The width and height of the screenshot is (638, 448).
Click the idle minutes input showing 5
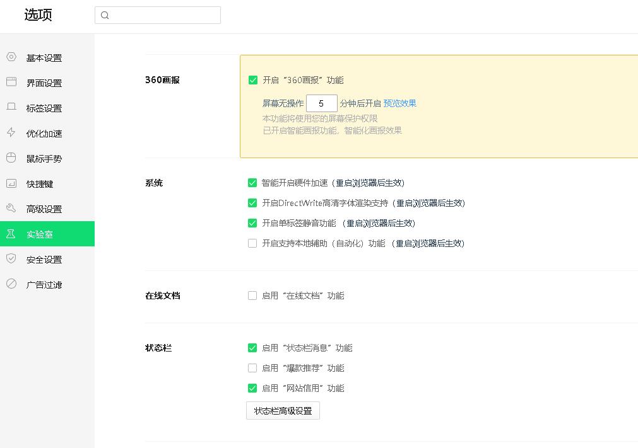(321, 102)
